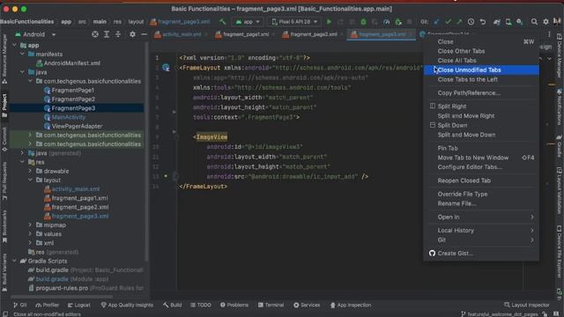Collapse the Gradle Scripts node
The width and height of the screenshot is (564, 317).
click(x=14, y=261)
